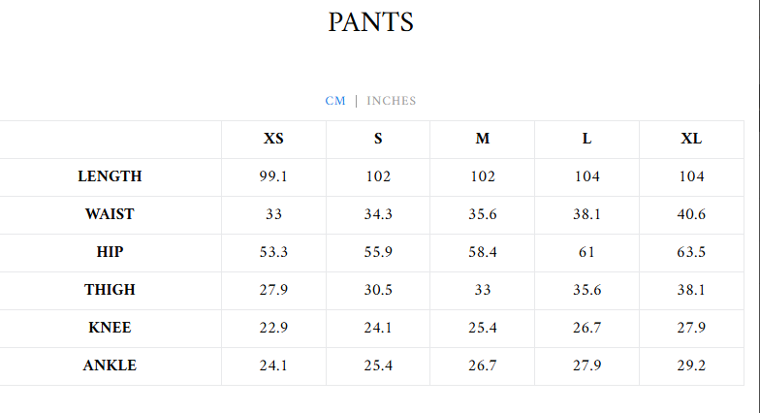
Task: Click XL ankle value 29.2
Action: point(690,365)
